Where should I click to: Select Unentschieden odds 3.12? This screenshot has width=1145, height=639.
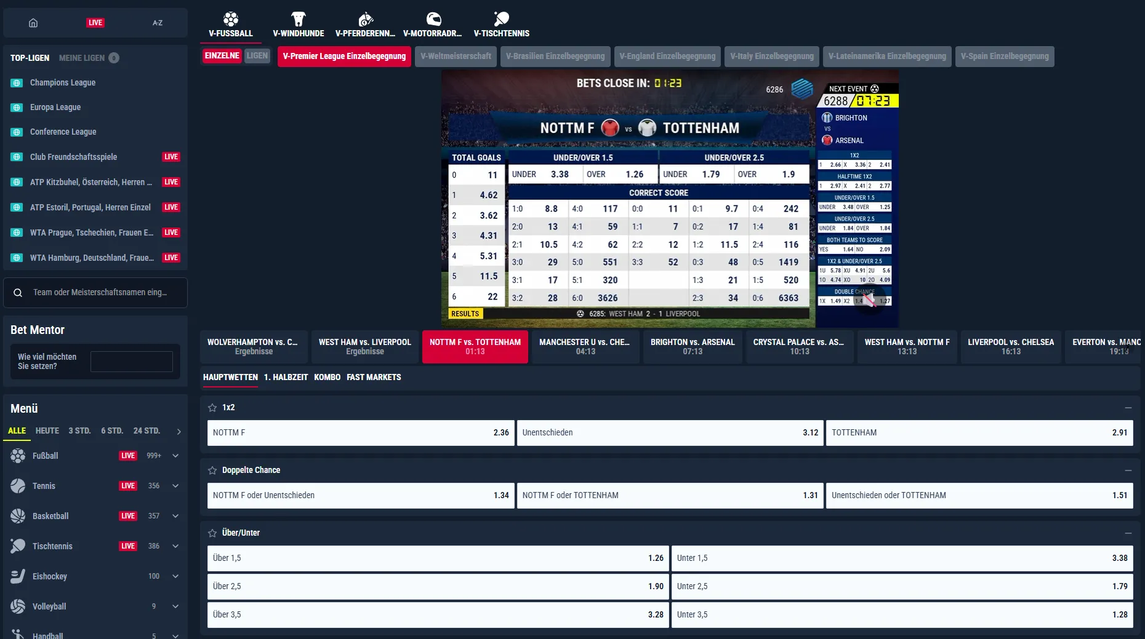tap(670, 433)
